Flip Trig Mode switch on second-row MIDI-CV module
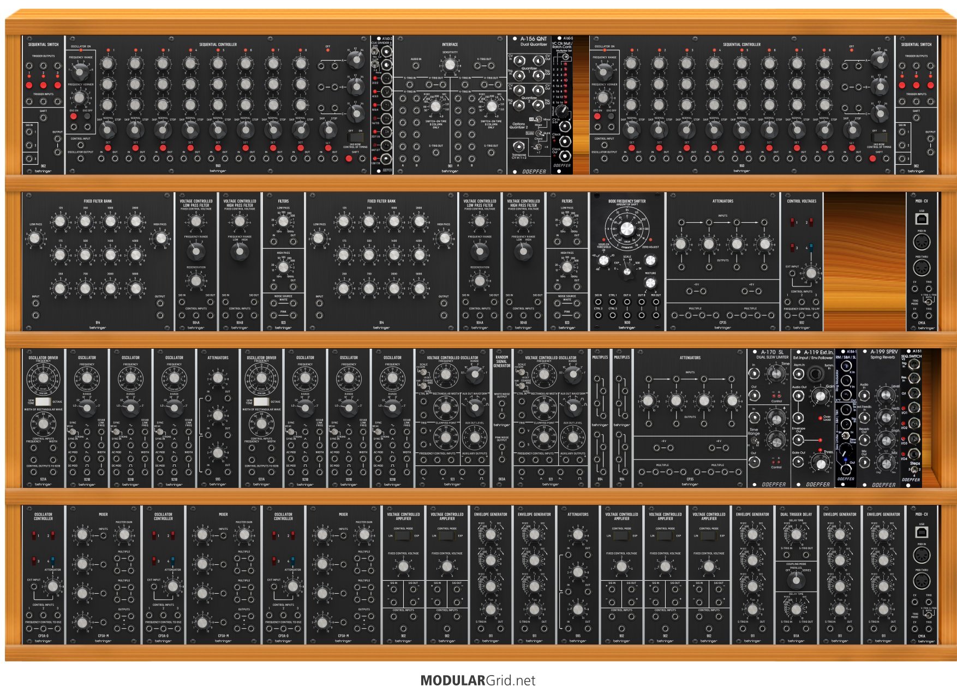Image resolution: width=957 pixels, height=692 pixels. 929,302
